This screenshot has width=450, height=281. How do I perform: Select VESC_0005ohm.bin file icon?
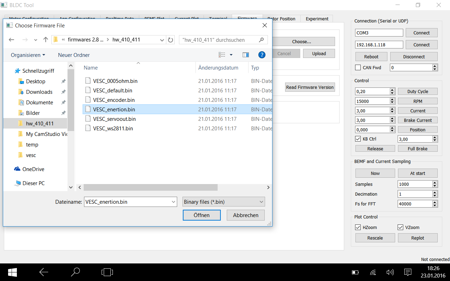click(x=88, y=81)
